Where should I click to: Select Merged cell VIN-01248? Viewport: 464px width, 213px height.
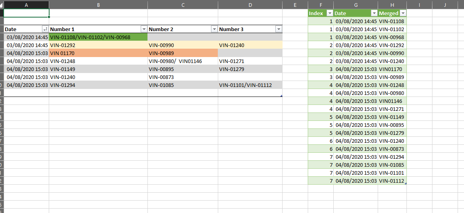pyautogui.click(x=392, y=85)
